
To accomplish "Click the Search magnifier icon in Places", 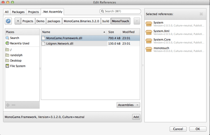I will [7, 38].
